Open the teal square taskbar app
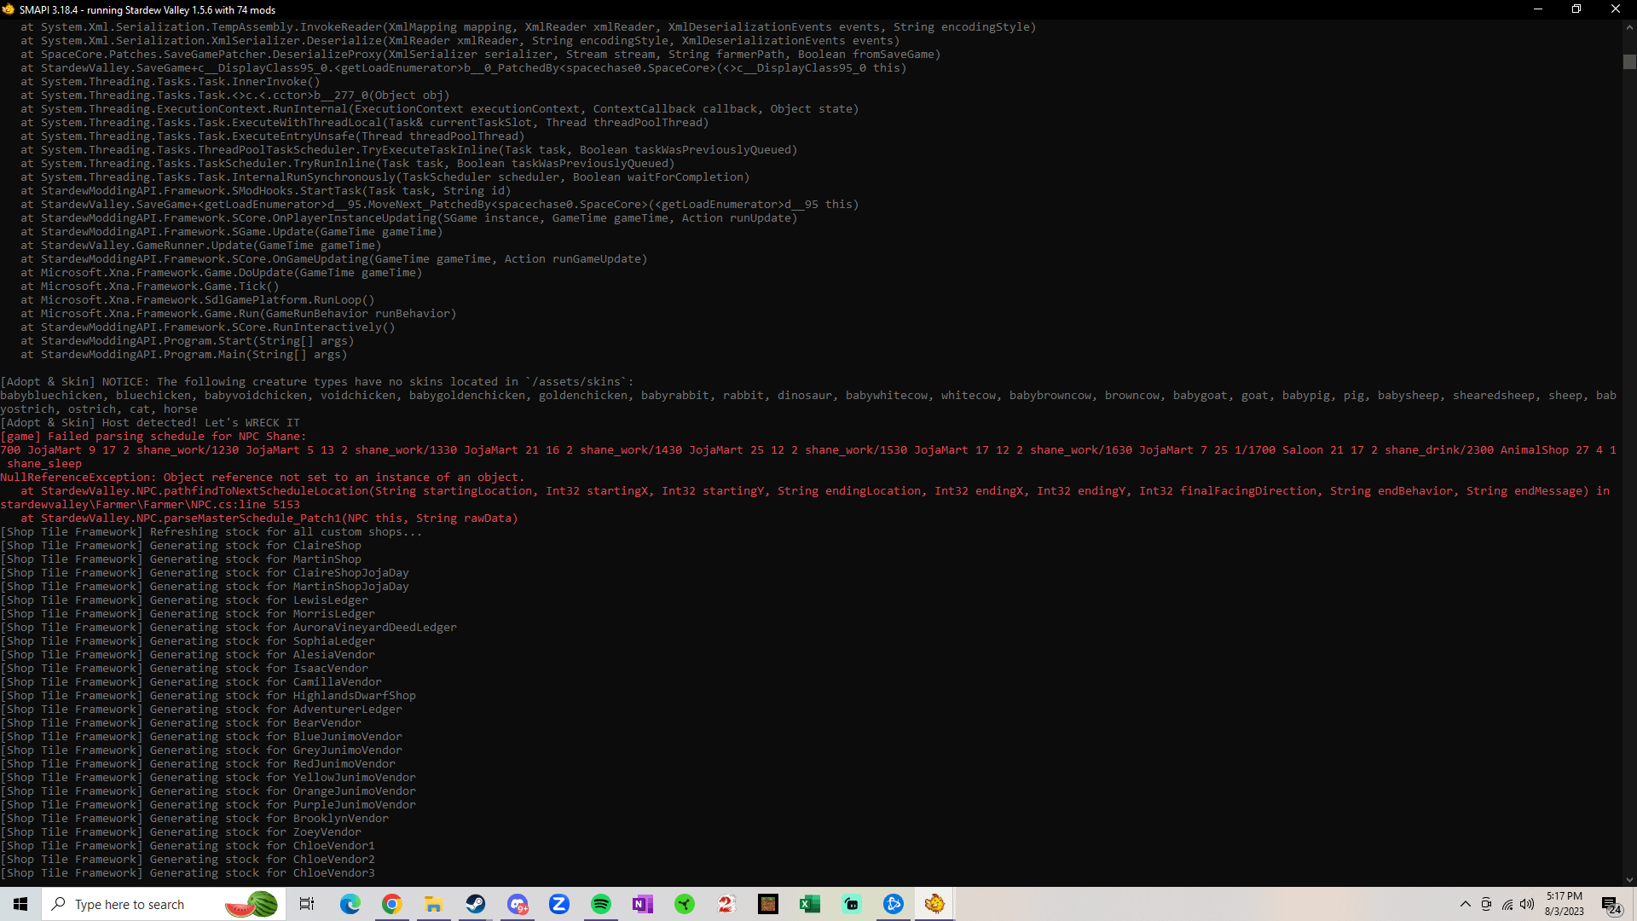Screen dimensions: 1637x921 pyautogui.click(x=852, y=904)
